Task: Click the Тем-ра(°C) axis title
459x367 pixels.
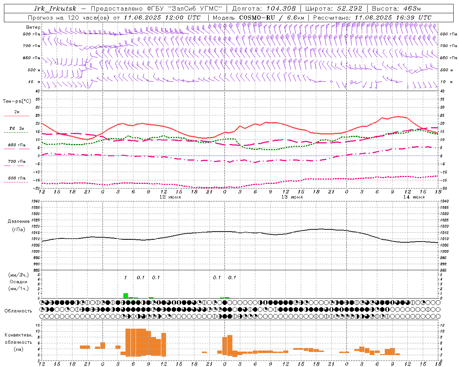Action: point(17,101)
